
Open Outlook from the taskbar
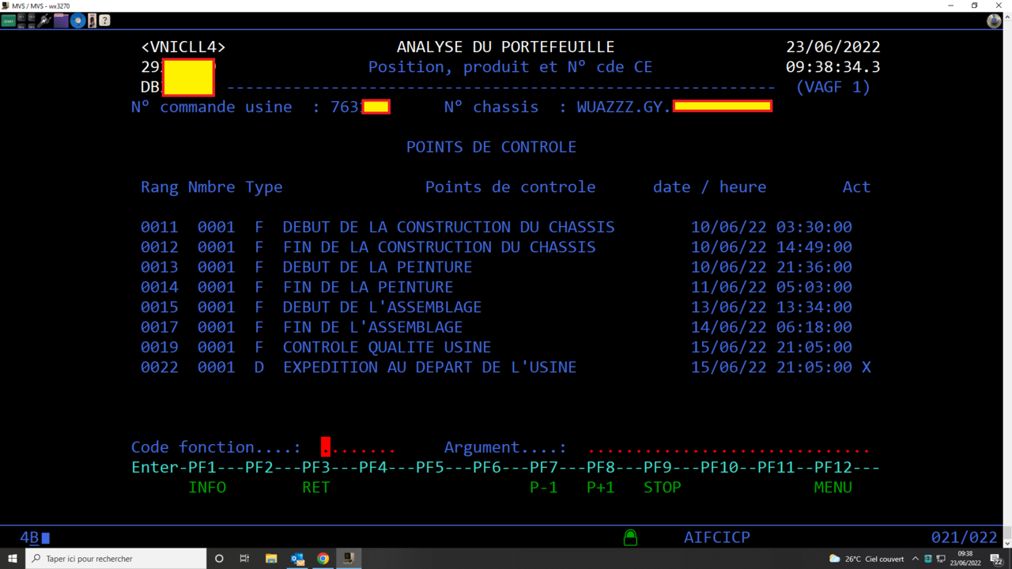pyautogui.click(x=297, y=559)
